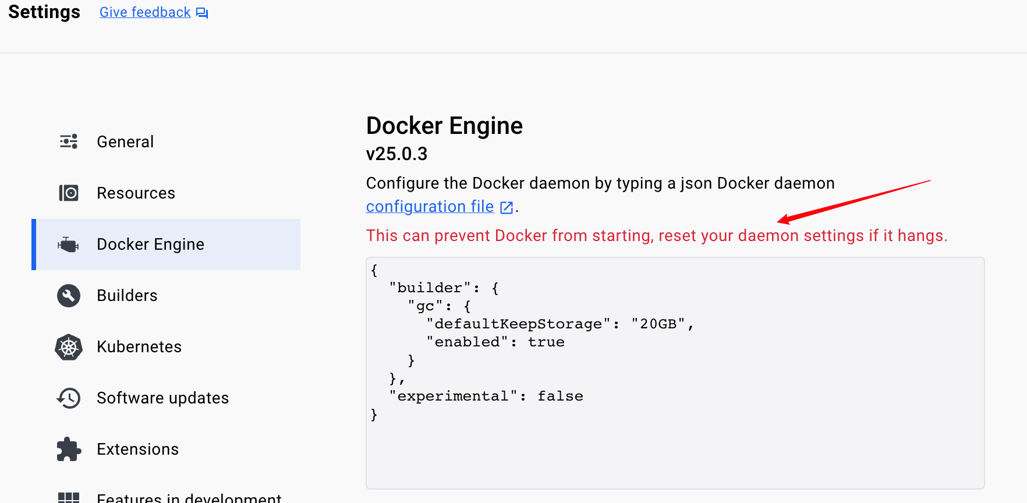The image size is (1027, 503).
Task: Click the General settings sliders icon
Action: point(69,141)
